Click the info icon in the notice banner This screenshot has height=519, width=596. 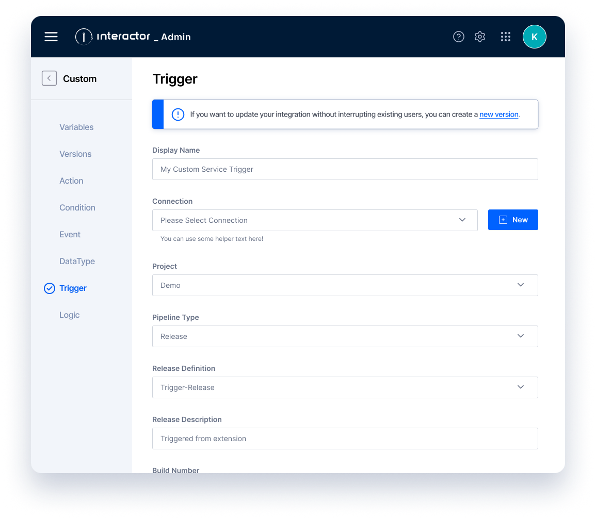(x=178, y=115)
